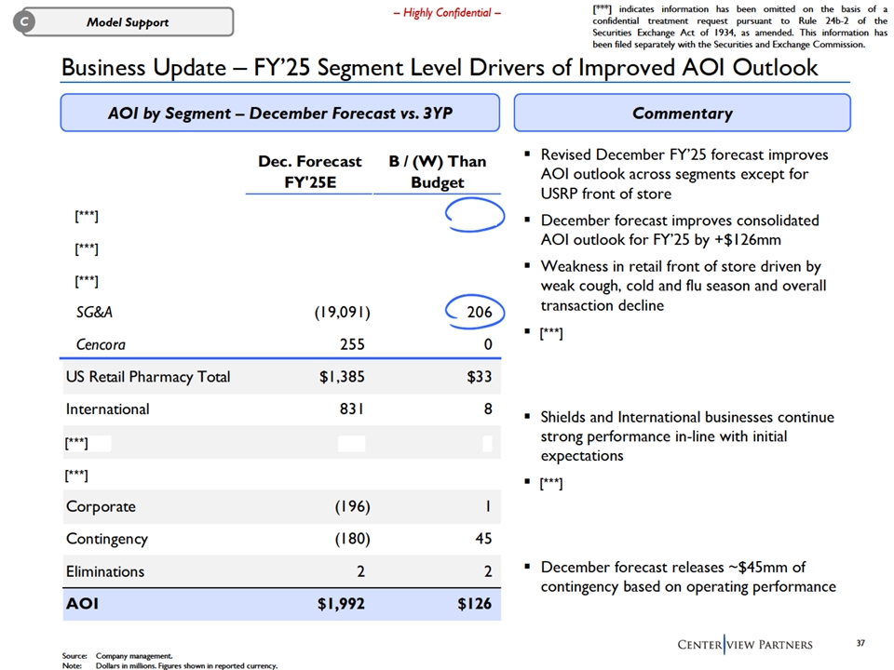Click the International row label
894x670 pixels.
pyautogui.click(x=107, y=409)
